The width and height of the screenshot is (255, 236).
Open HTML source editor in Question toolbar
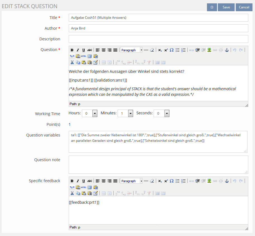coord(84,56)
